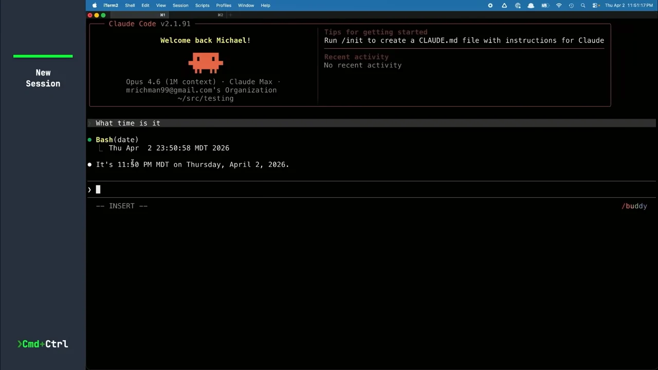Click the green zoom window button
The image size is (658, 370).
coord(103,15)
